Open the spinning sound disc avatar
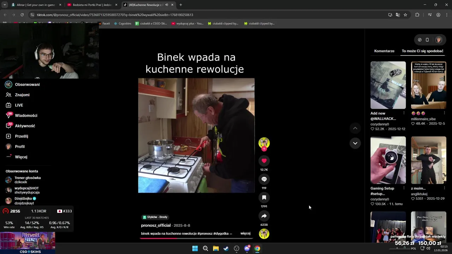Screen dimensions: 452x254 click(x=264, y=234)
